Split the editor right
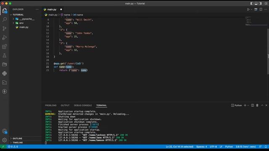Image resolution: width=269 pixels, height=151 pixels. click(x=261, y=9)
